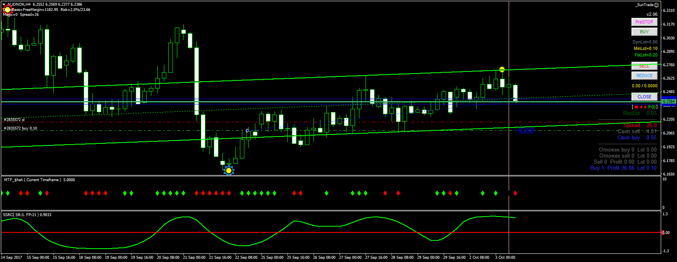
Task: Select the #2835572 sl order line label
Action: (14, 120)
